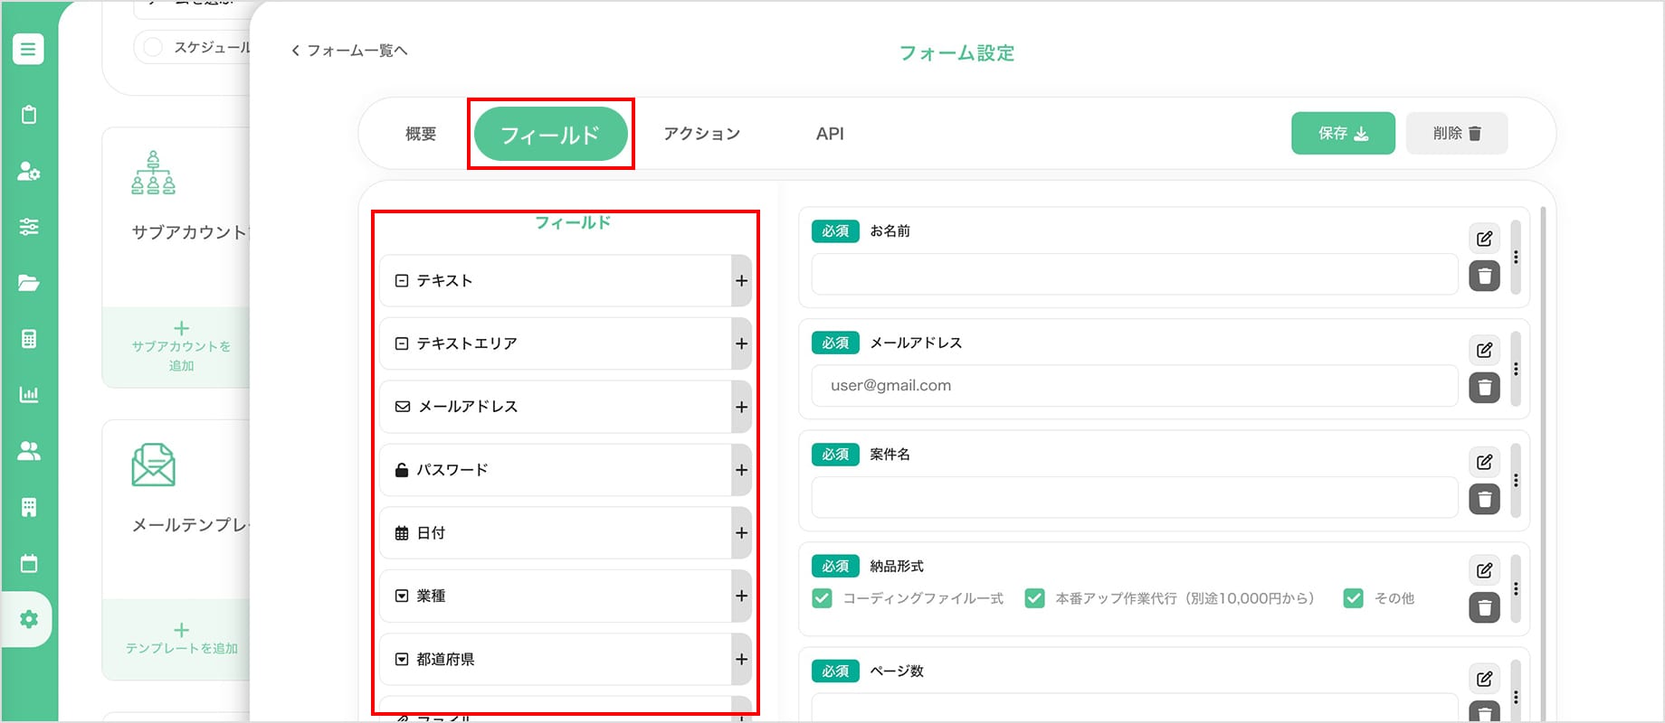Switch to the API tab
Viewport: 1665px width, 723px height.
coord(830,134)
